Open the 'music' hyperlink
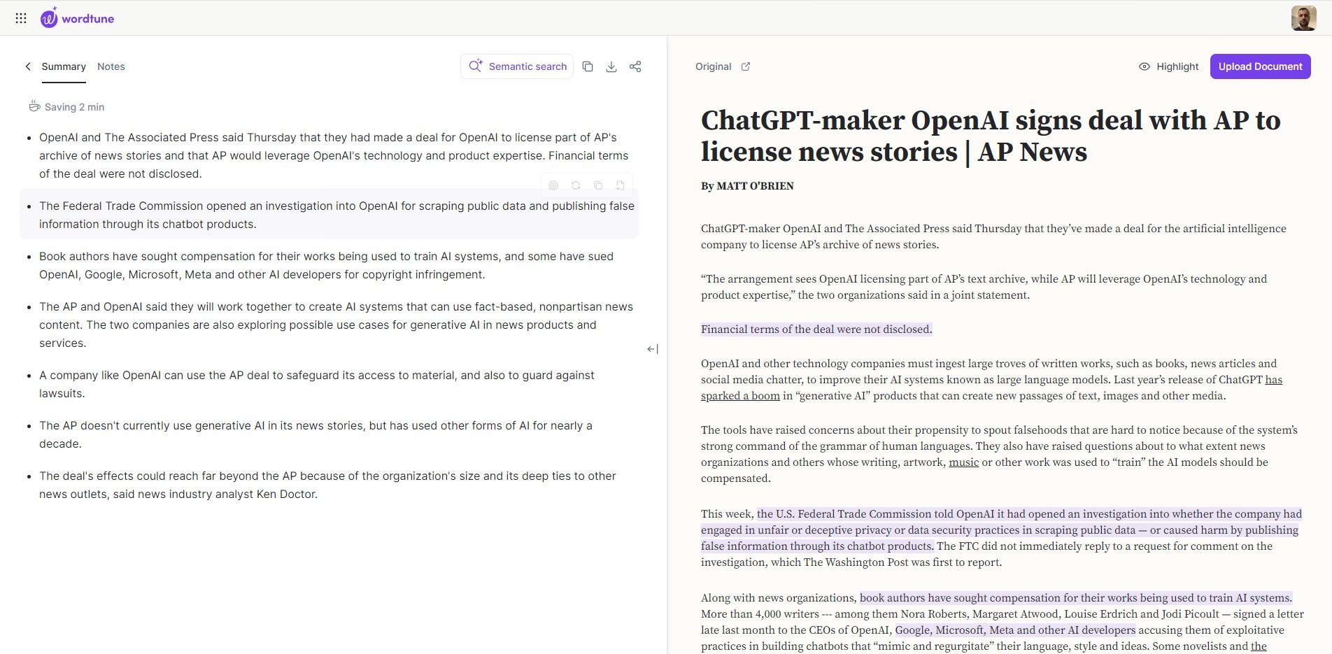 tap(963, 462)
